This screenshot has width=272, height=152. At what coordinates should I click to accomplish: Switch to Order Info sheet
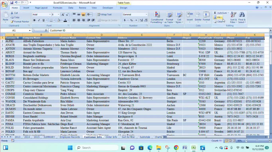[x=111, y=137]
